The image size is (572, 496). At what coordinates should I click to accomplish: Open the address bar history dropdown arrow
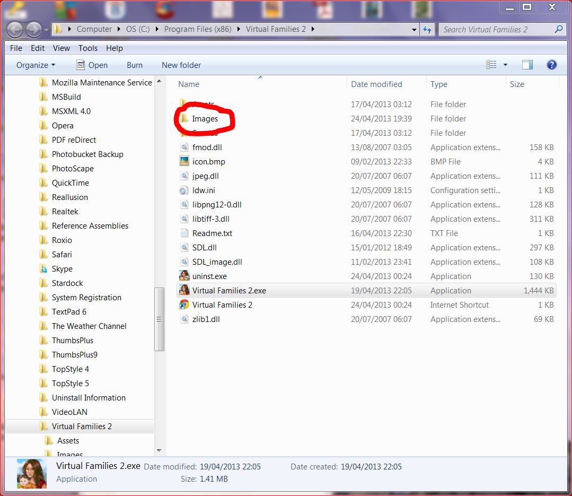pyautogui.click(x=414, y=30)
